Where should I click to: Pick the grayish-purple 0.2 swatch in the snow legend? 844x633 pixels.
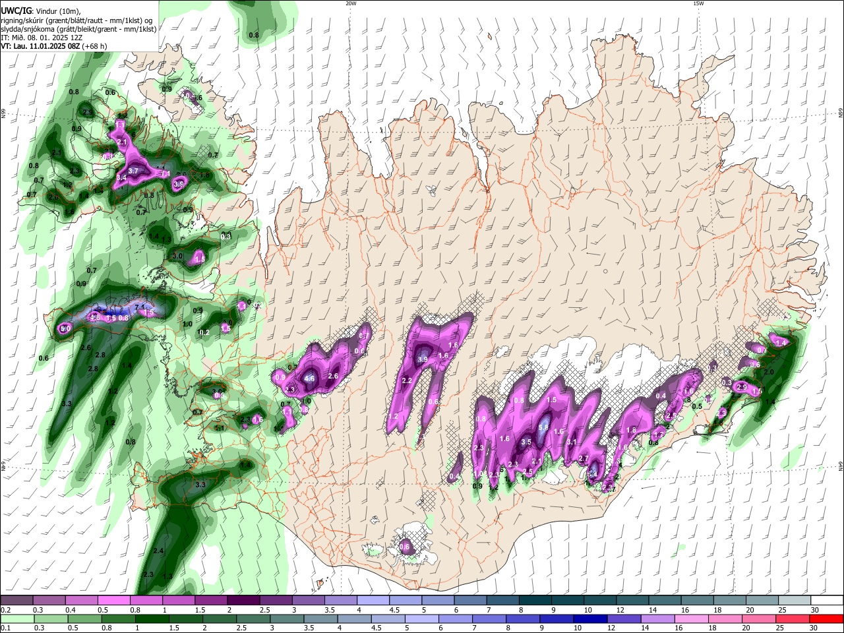point(16,601)
